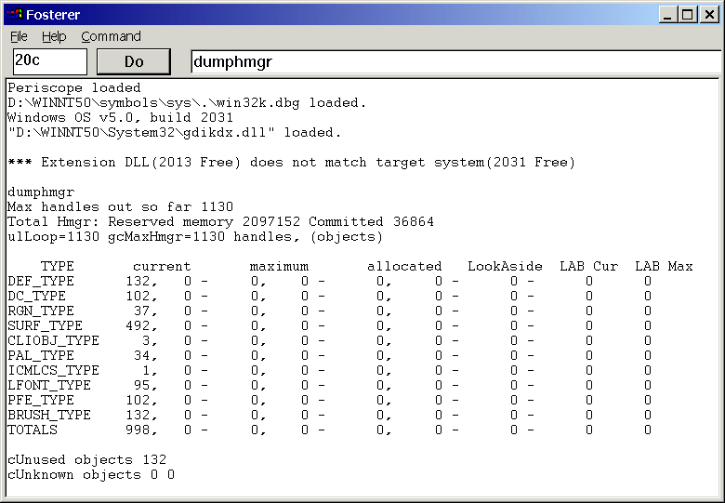Click the Do button
The image size is (725, 503).
tap(134, 61)
